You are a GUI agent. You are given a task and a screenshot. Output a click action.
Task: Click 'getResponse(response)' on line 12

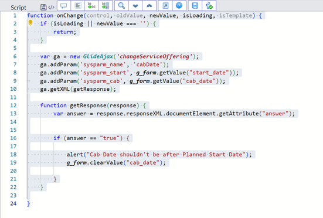105,105
